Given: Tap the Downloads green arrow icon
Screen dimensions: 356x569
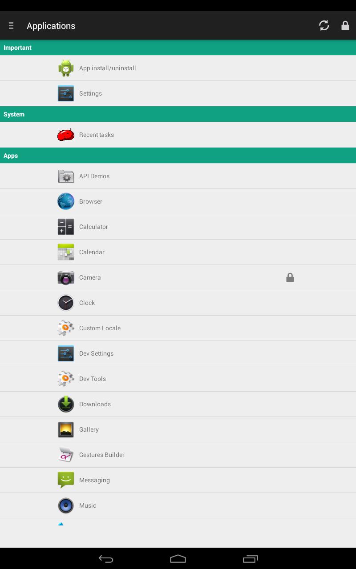Looking at the screenshot, I should pos(66,404).
